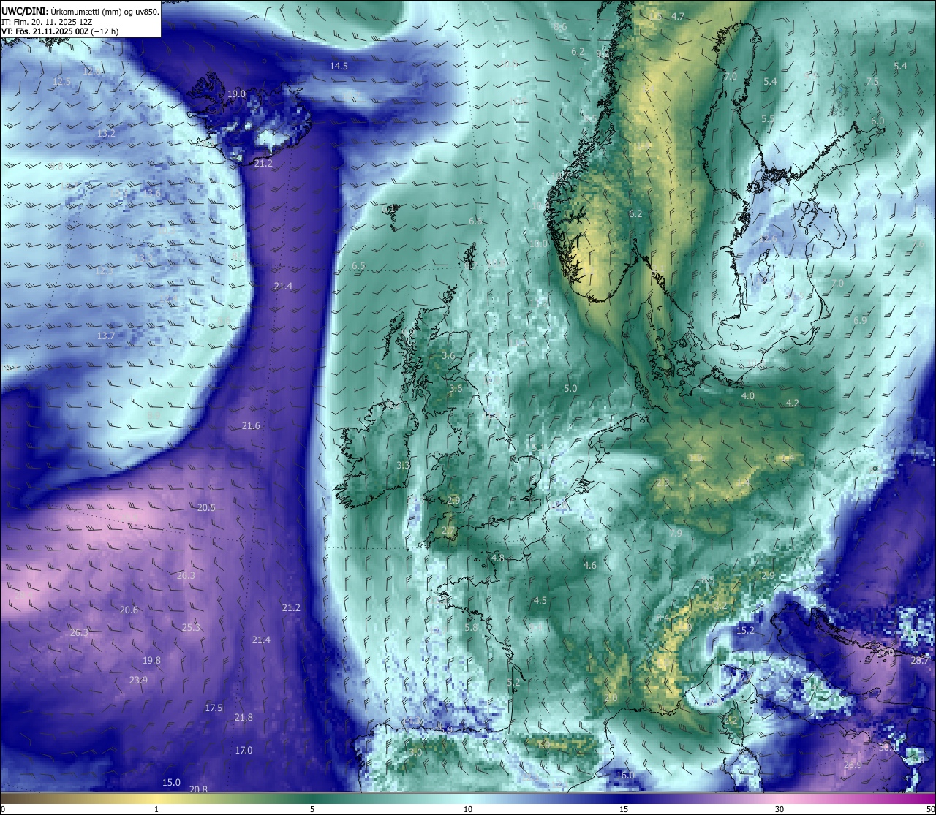Screen dimensions: 936x815
Task: Click the 20.8 value at bottom edge
Action: (x=198, y=789)
